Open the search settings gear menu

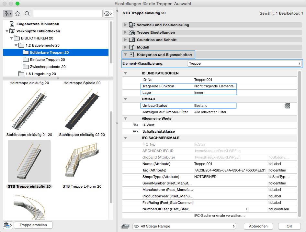coord(108,14)
